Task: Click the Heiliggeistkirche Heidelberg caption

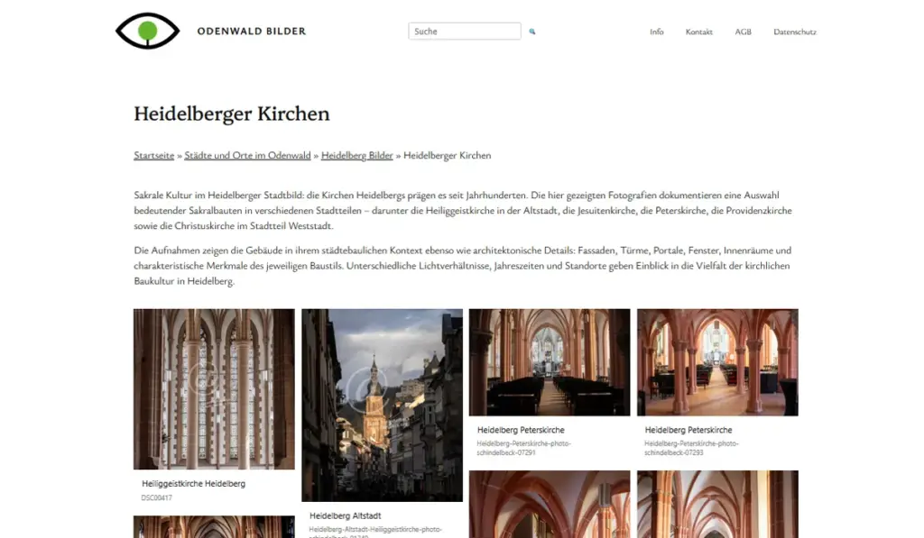Action: click(x=193, y=484)
